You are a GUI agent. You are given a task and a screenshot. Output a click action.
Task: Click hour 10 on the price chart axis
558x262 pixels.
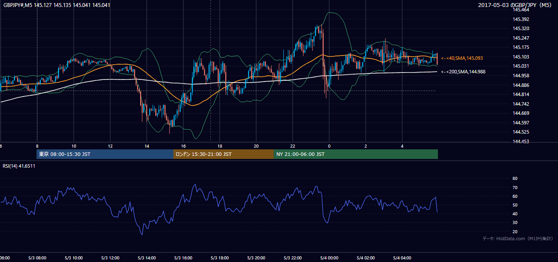click(x=74, y=146)
